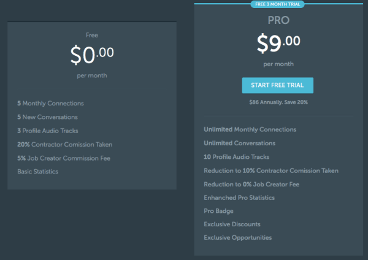Screen dimensions: 368x260
Task: Click the $0.00 Free price
Action: coord(91,56)
